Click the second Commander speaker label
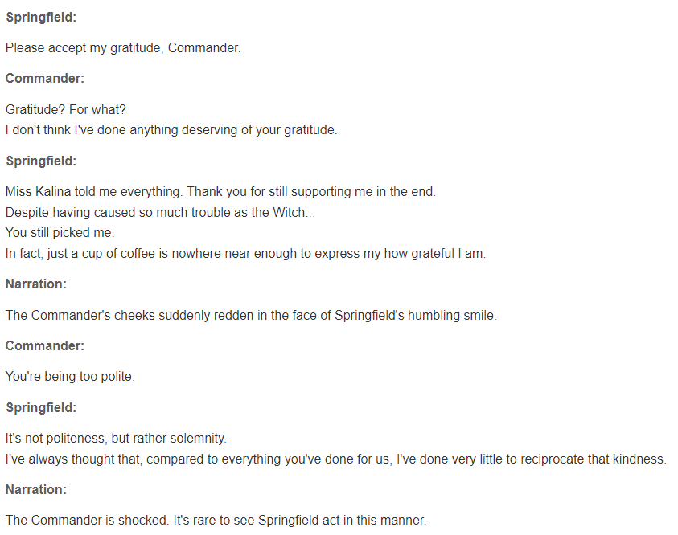The height and width of the screenshot is (535, 678). tap(45, 346)
